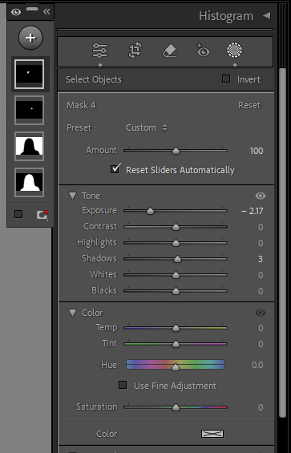The height and width of the screenshot is (453, 291).
Task: Open the Edit sliders tool
Action: click(99, 51)
